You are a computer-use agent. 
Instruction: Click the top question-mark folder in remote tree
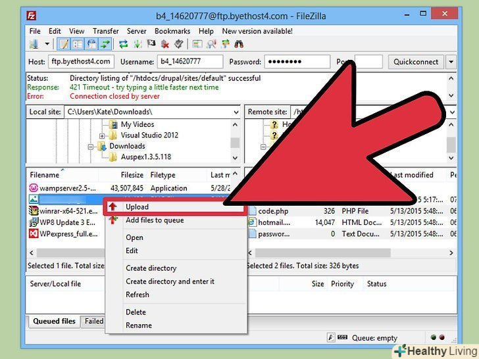(x=274, y=124)
